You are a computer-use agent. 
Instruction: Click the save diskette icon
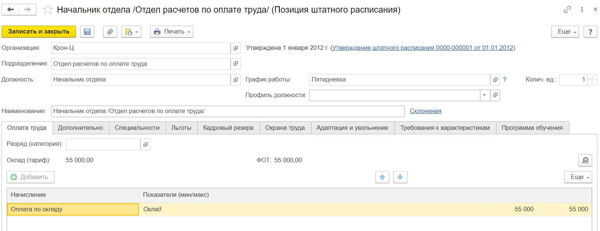[87, 32]
